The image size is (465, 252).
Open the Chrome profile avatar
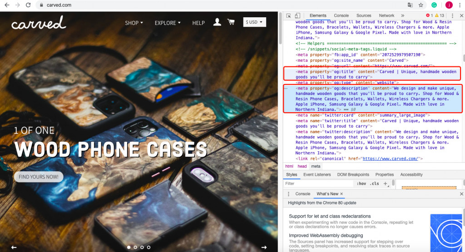[449, 5]
